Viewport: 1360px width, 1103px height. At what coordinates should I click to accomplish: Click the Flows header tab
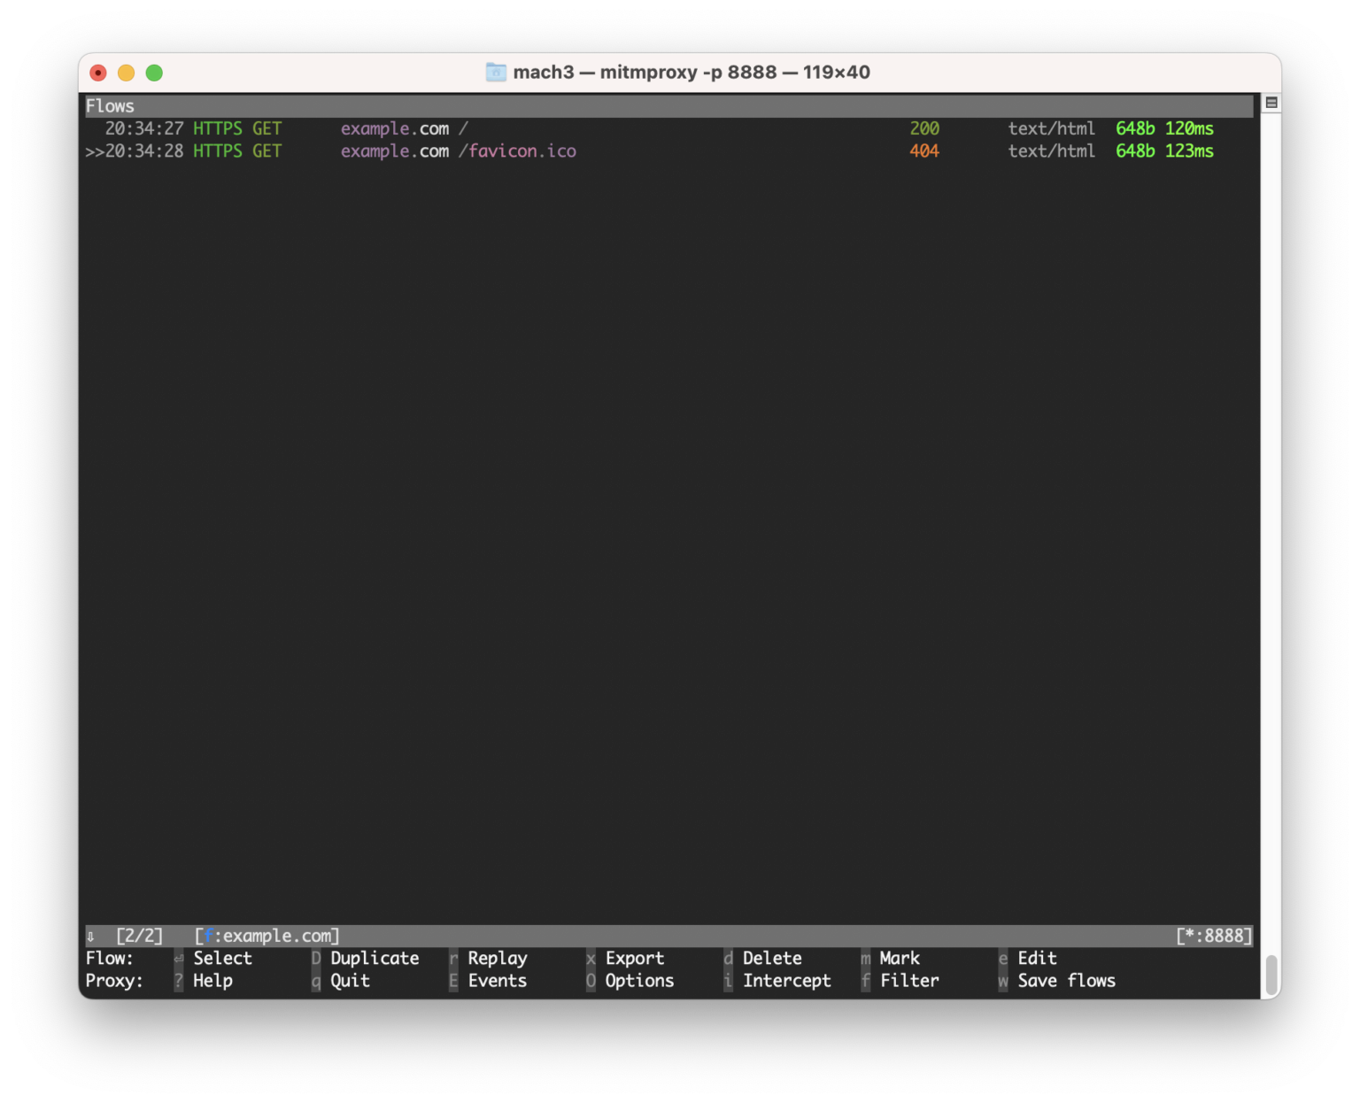tap(110, 106)
